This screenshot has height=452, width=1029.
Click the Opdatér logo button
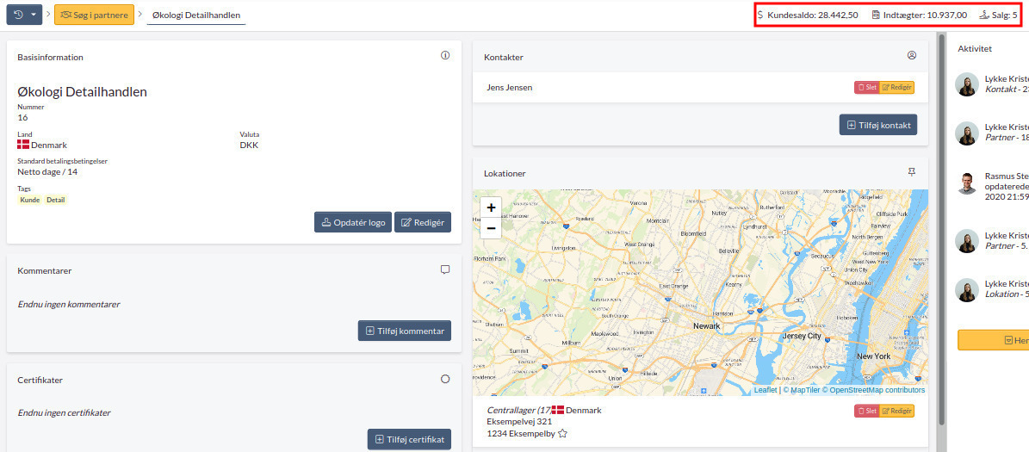point(352,222)
